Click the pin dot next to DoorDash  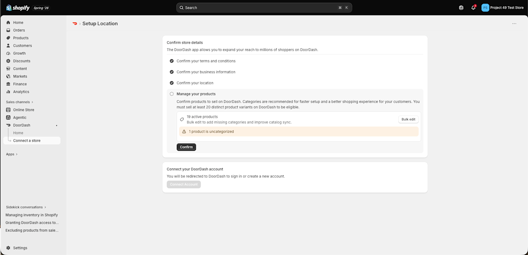[56, 126]
